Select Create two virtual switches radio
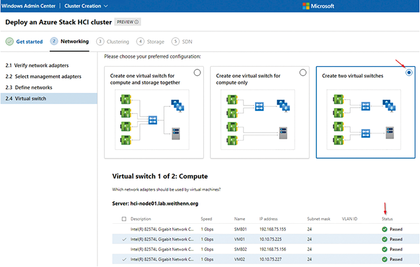The width and height of the screenshot is (420, 267). coord(409,72)
